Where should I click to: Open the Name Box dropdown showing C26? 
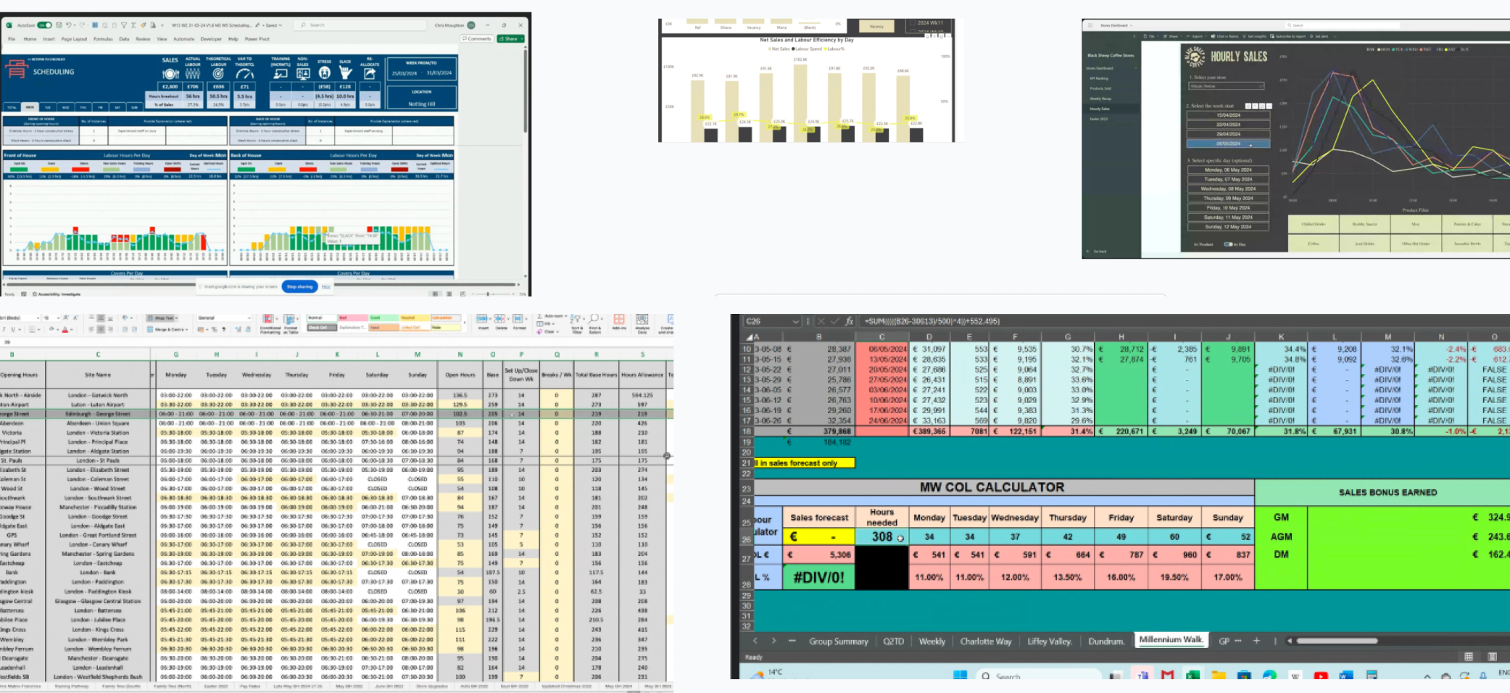point(795,321)
